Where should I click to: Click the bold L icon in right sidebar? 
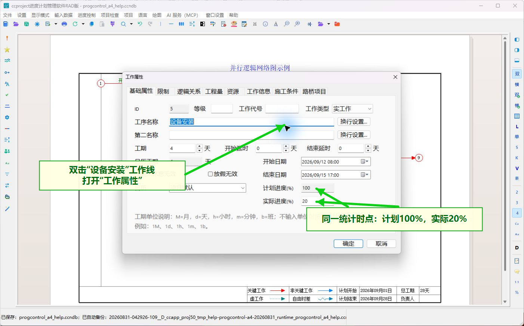coord(517,127)
